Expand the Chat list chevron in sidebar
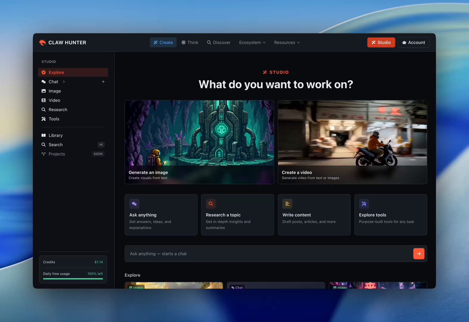 pos(64,82)
